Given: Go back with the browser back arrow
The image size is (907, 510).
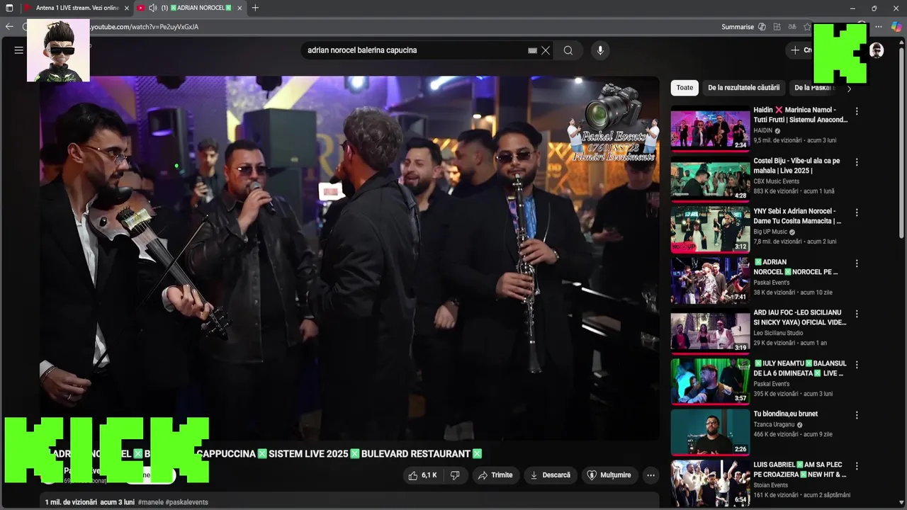Looking at the screenshot, I should 9,27.
